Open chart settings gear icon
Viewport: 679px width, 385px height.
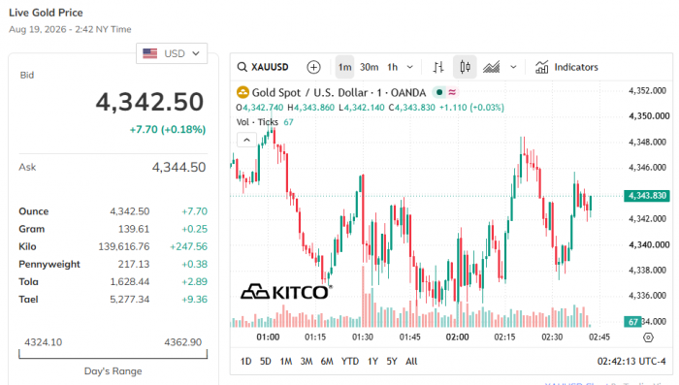[x=648, y=337]
